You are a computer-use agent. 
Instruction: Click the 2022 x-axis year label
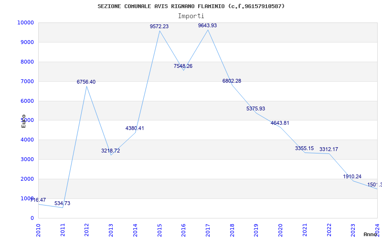pos(329,230)
